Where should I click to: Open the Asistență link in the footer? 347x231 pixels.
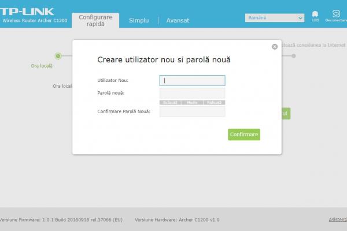[338, 219]
